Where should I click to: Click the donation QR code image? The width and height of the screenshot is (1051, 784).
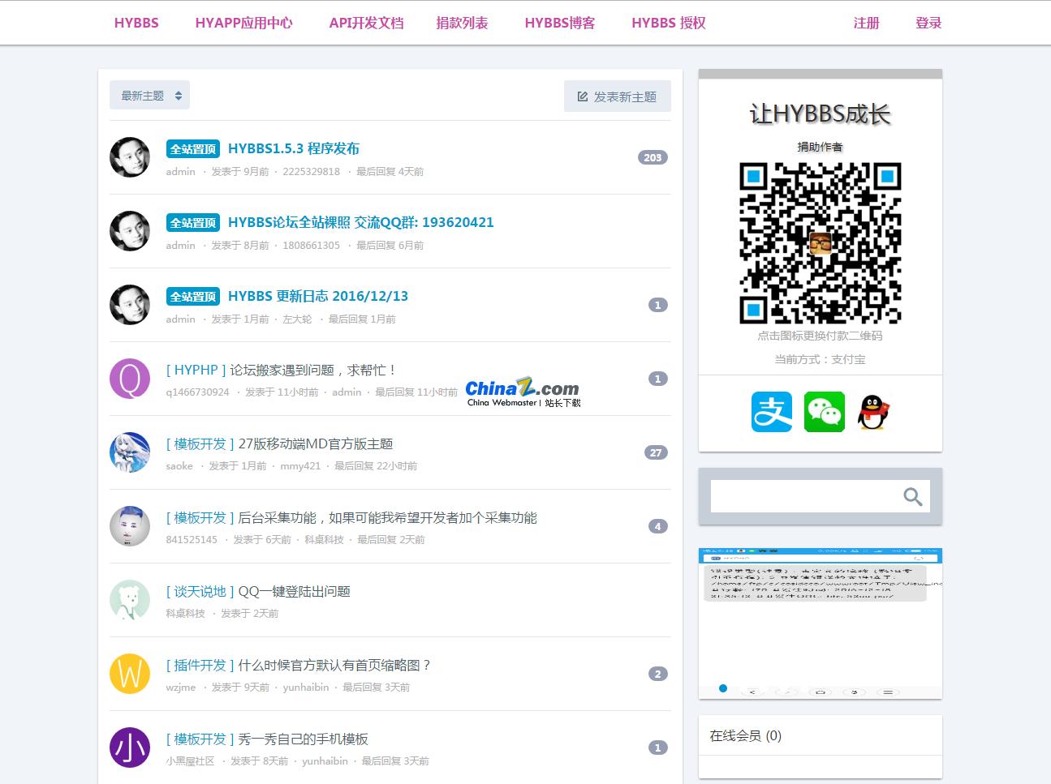coord(821,243)
